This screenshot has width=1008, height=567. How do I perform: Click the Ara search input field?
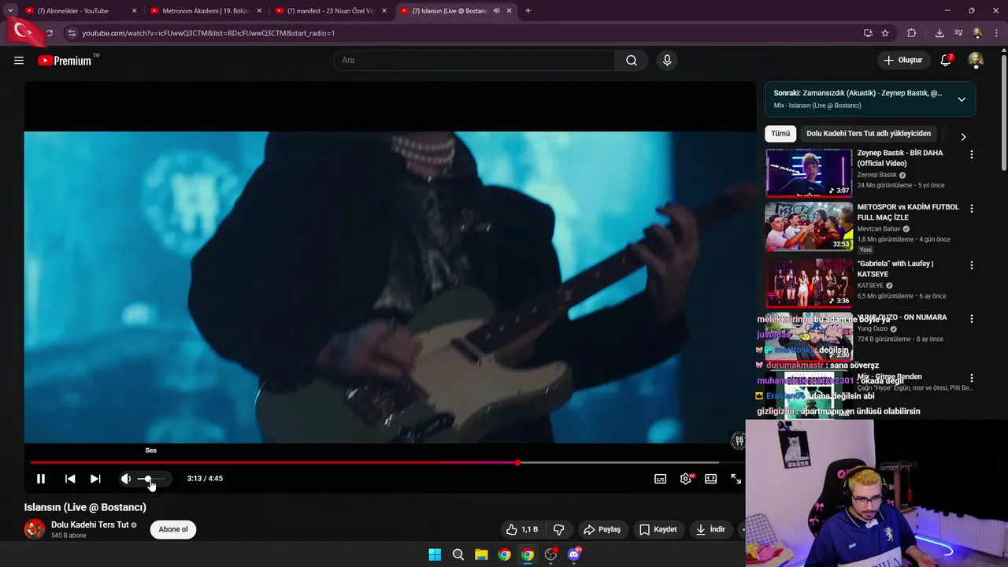[474, 60]
